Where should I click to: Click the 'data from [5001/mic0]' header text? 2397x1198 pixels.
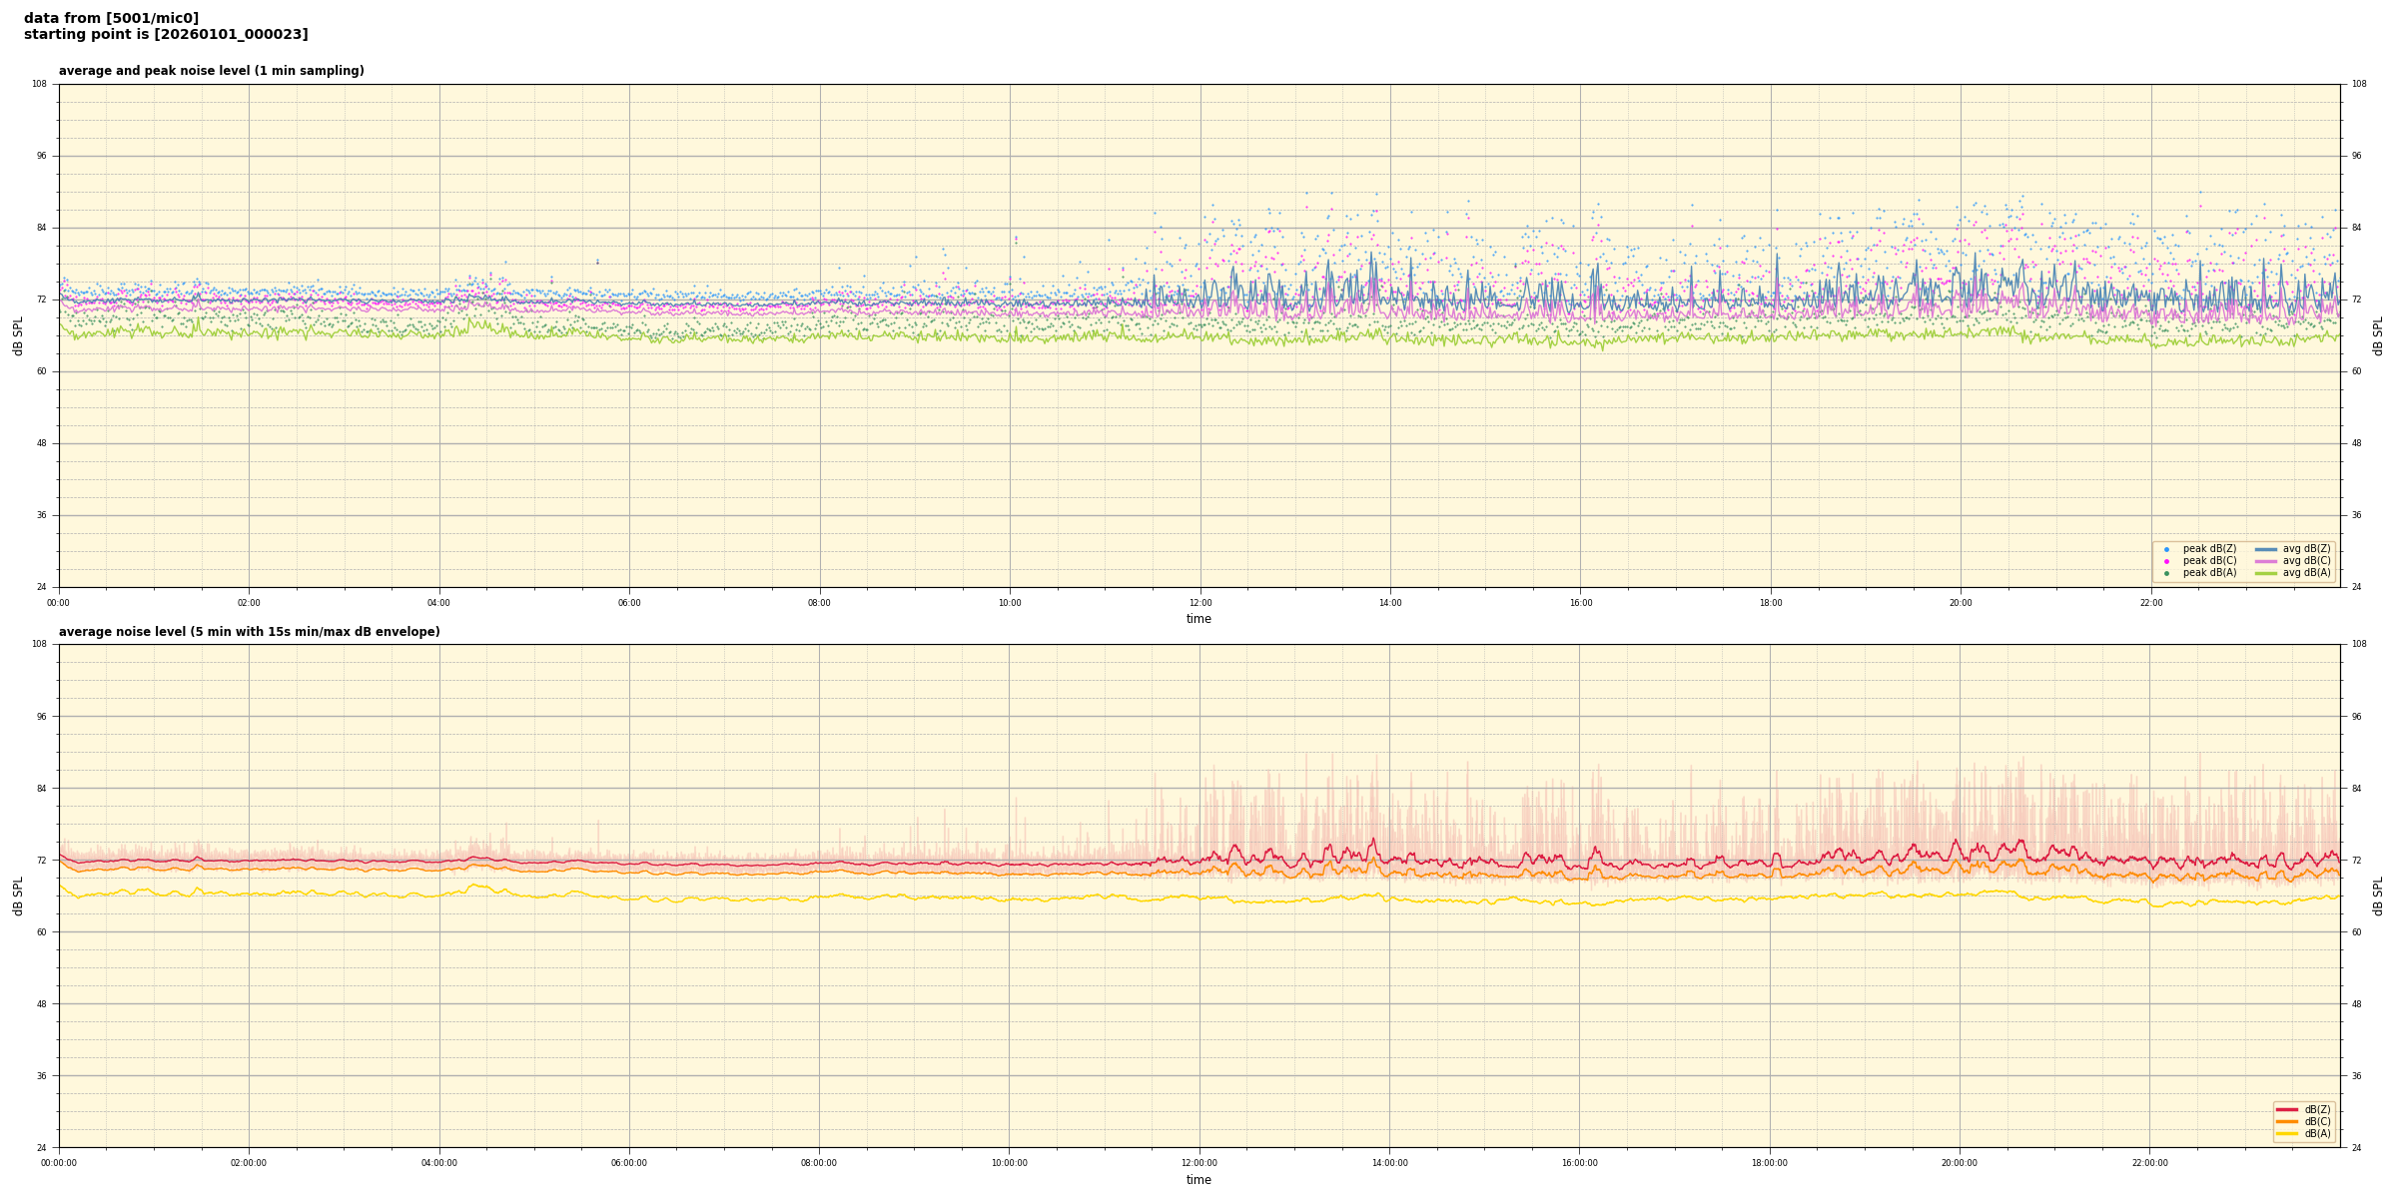click(x=111, y=18)
